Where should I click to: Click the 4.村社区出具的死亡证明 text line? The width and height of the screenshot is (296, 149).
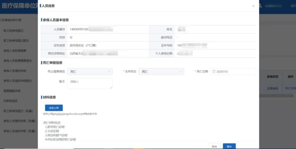(60, 139)
